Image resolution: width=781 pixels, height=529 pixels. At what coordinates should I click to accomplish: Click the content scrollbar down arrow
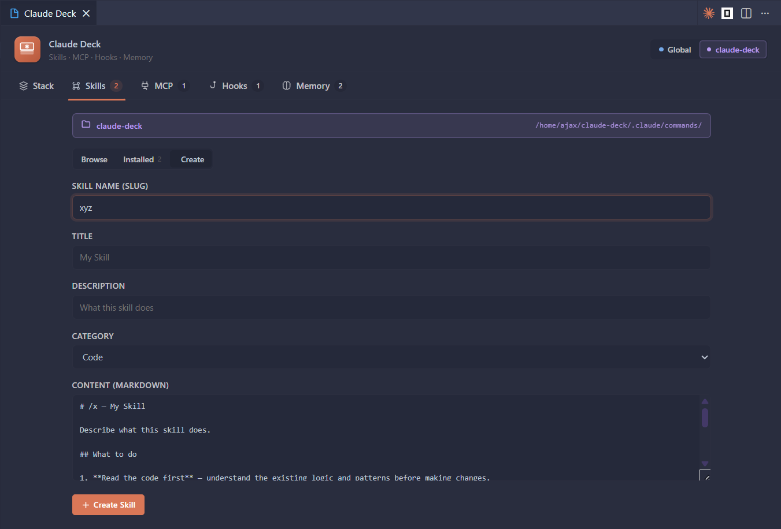pyautogui.click(x=705, y=464)
